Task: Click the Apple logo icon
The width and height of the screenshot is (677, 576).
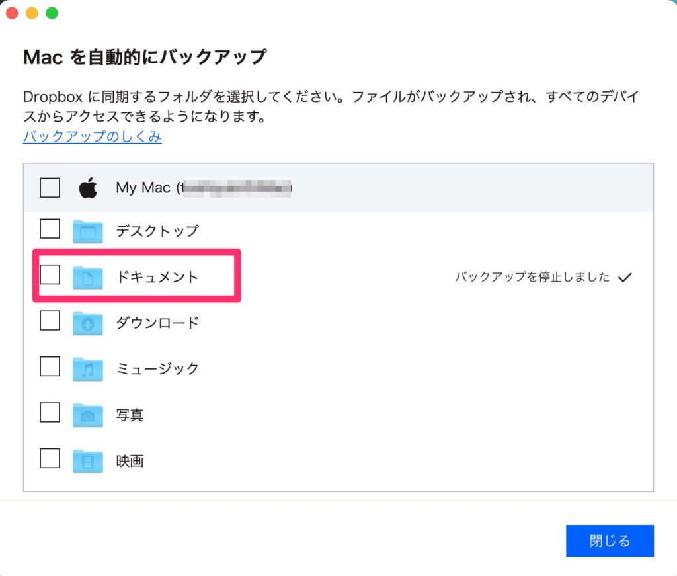Action: pyautogui.click(x=89, y=188)
